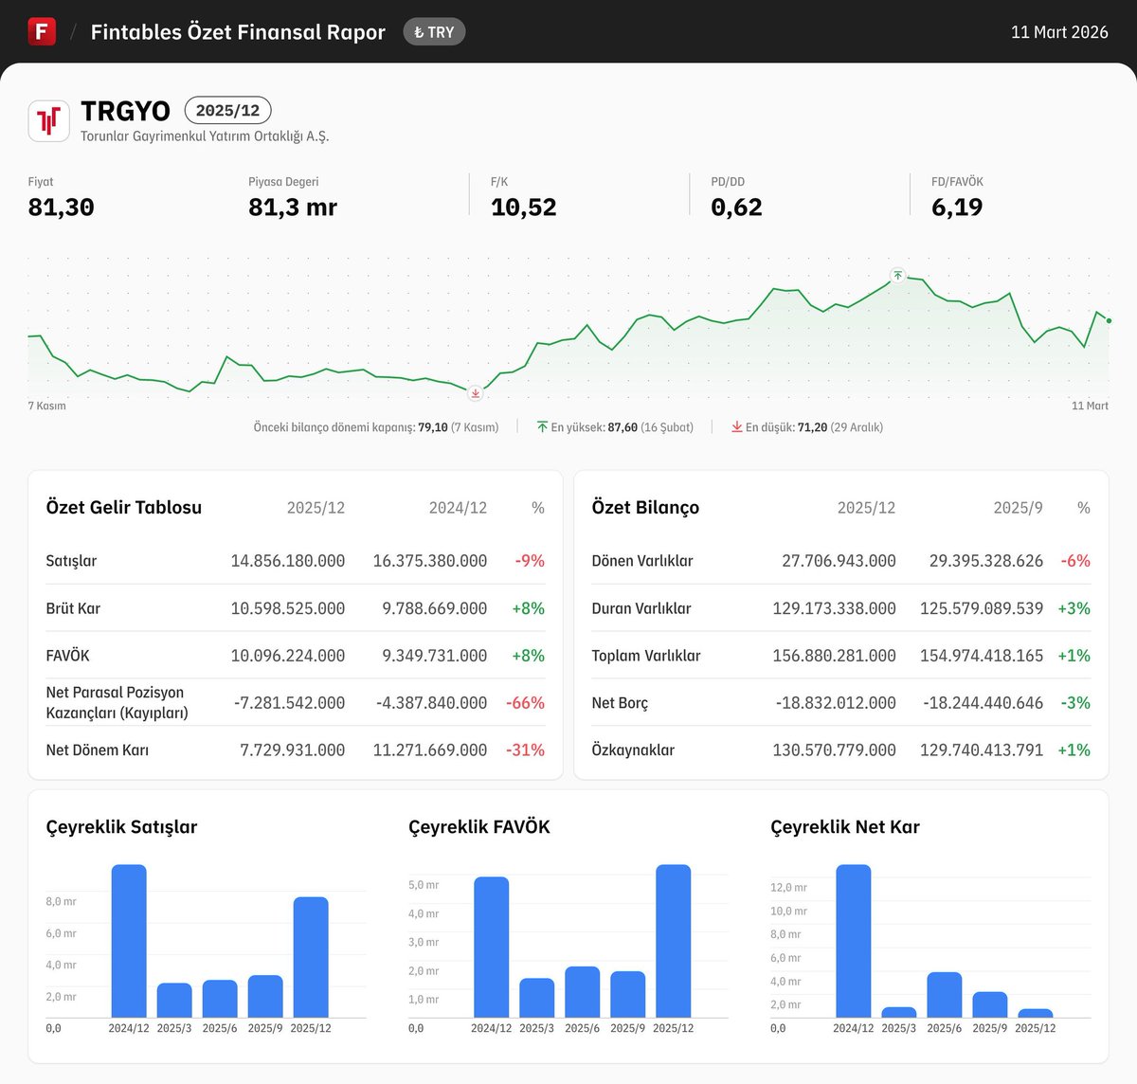The height and width of the screenshot is (1084, 1137).
Task: Click the 2024/12 bar in Çeyreklik Net Kar
Action: [854, 941]
